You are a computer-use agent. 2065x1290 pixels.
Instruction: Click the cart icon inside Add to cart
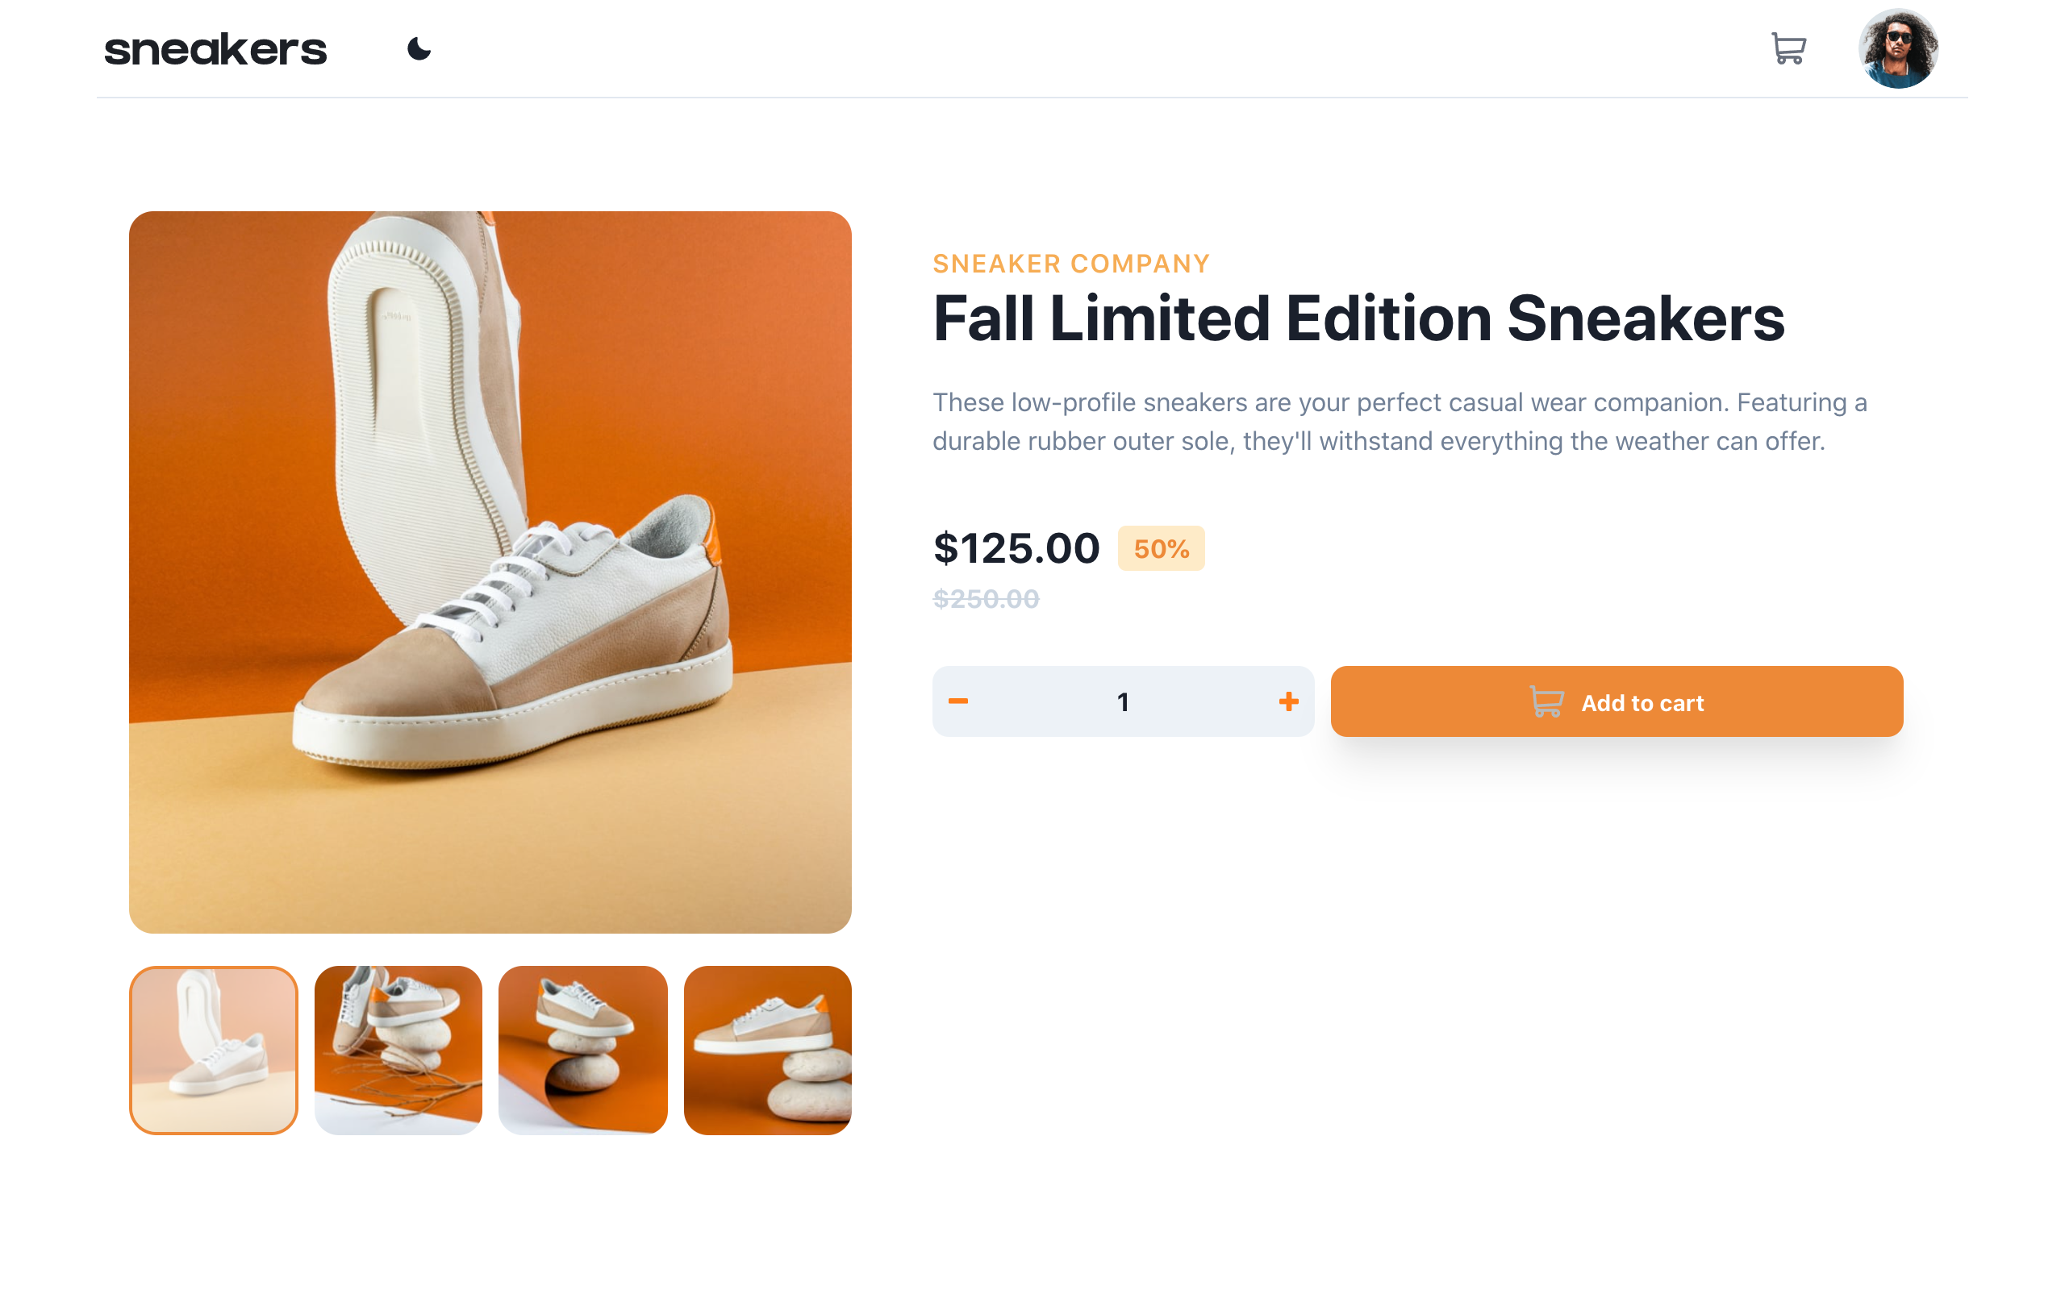coord(1546,702)
